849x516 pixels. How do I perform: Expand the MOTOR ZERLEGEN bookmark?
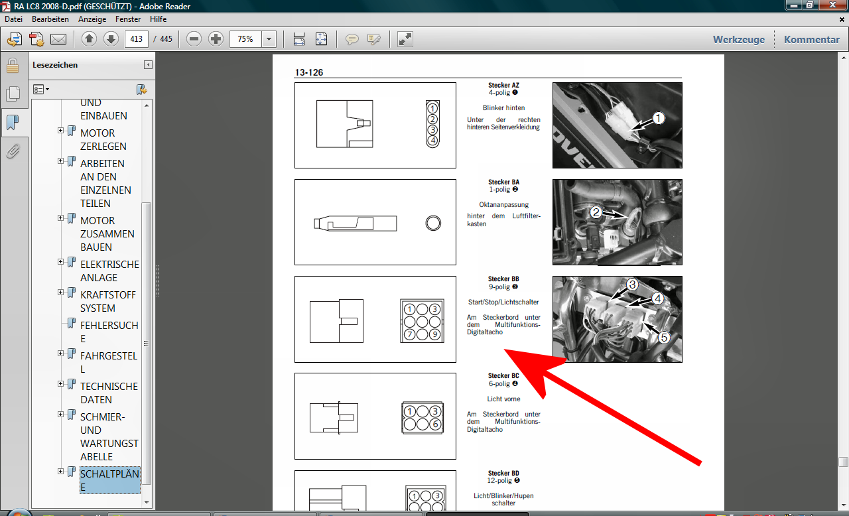pos(60,131)
